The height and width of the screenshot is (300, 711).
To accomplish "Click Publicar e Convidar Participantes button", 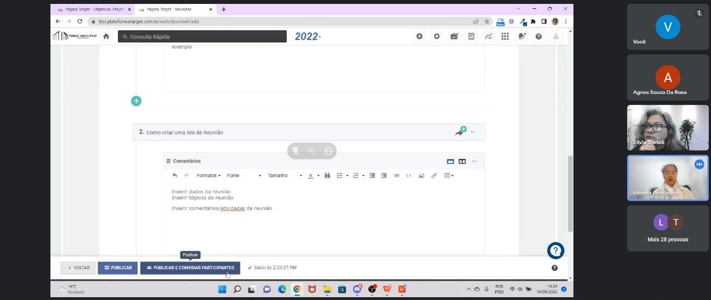I will pos(190,268).
